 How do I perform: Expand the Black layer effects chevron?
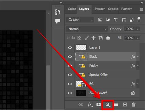tap(138, 57)
